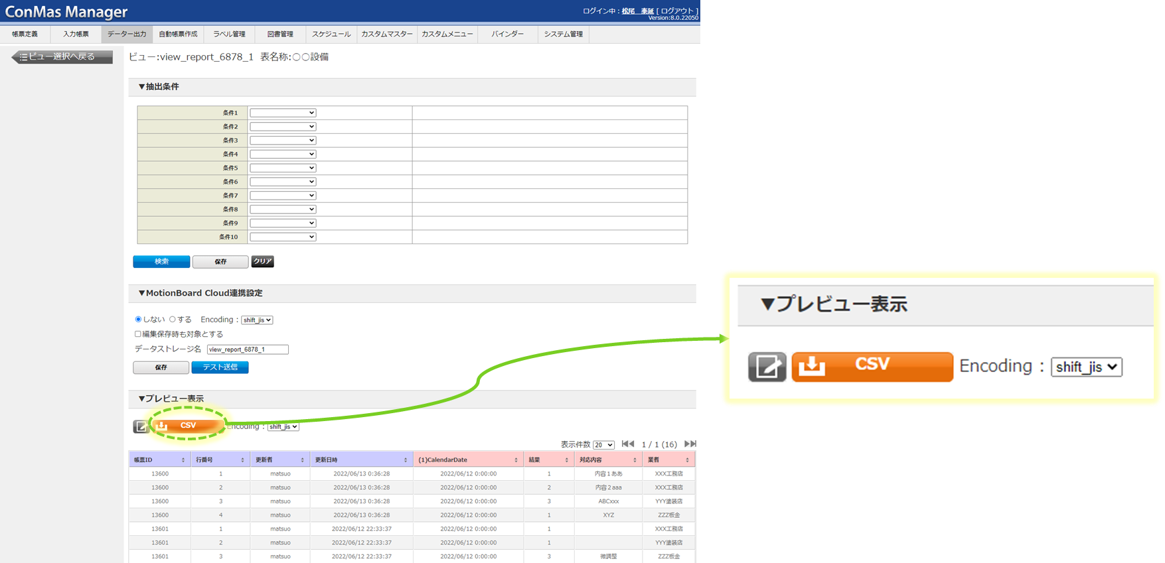Go to the first page of results

pyautogui.click(x=627, y=444)
